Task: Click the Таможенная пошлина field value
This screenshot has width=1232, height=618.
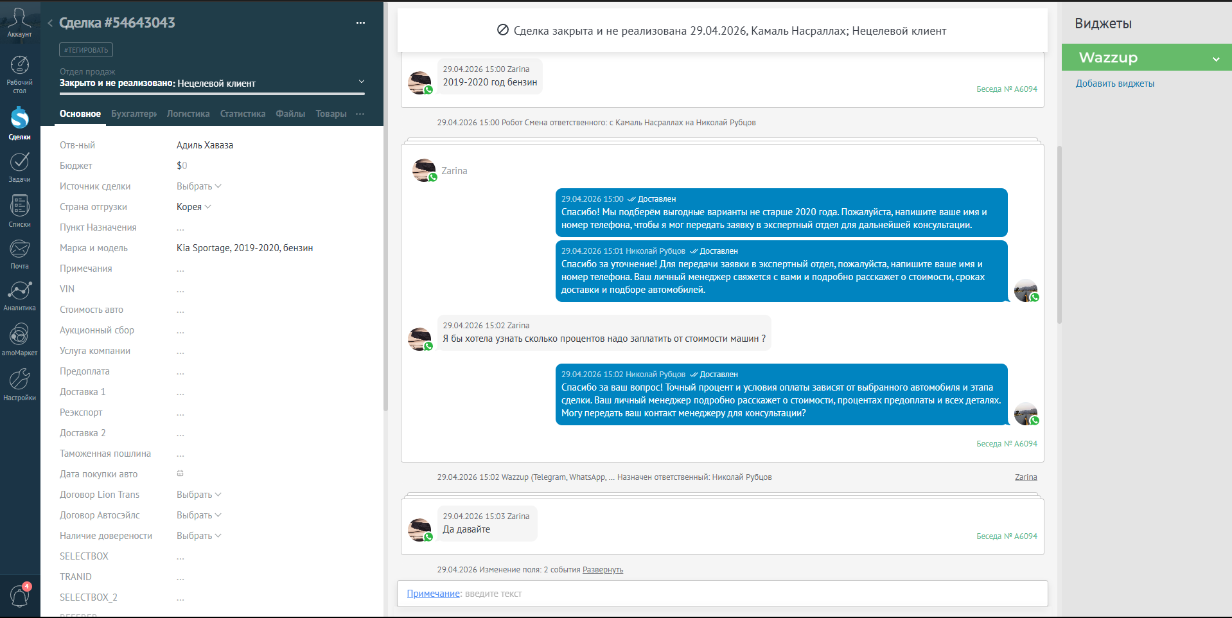Action: click(180, 454)
